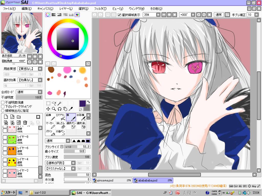This screenshot has width=262, height=196.
Task: Activate the hand pan tool
Action: [65, 109]
